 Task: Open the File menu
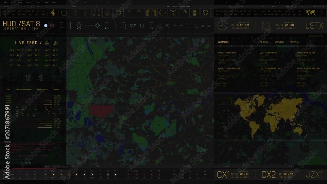(x=6, y=3)
